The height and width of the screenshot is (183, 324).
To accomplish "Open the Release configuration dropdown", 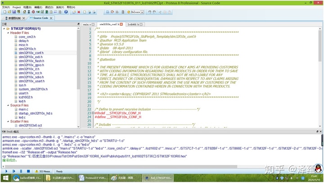I will point(142,12).
